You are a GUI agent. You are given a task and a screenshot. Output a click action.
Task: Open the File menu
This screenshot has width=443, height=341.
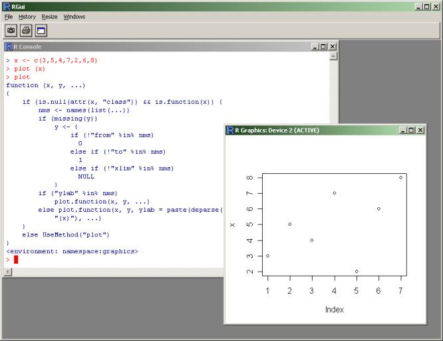9,17
